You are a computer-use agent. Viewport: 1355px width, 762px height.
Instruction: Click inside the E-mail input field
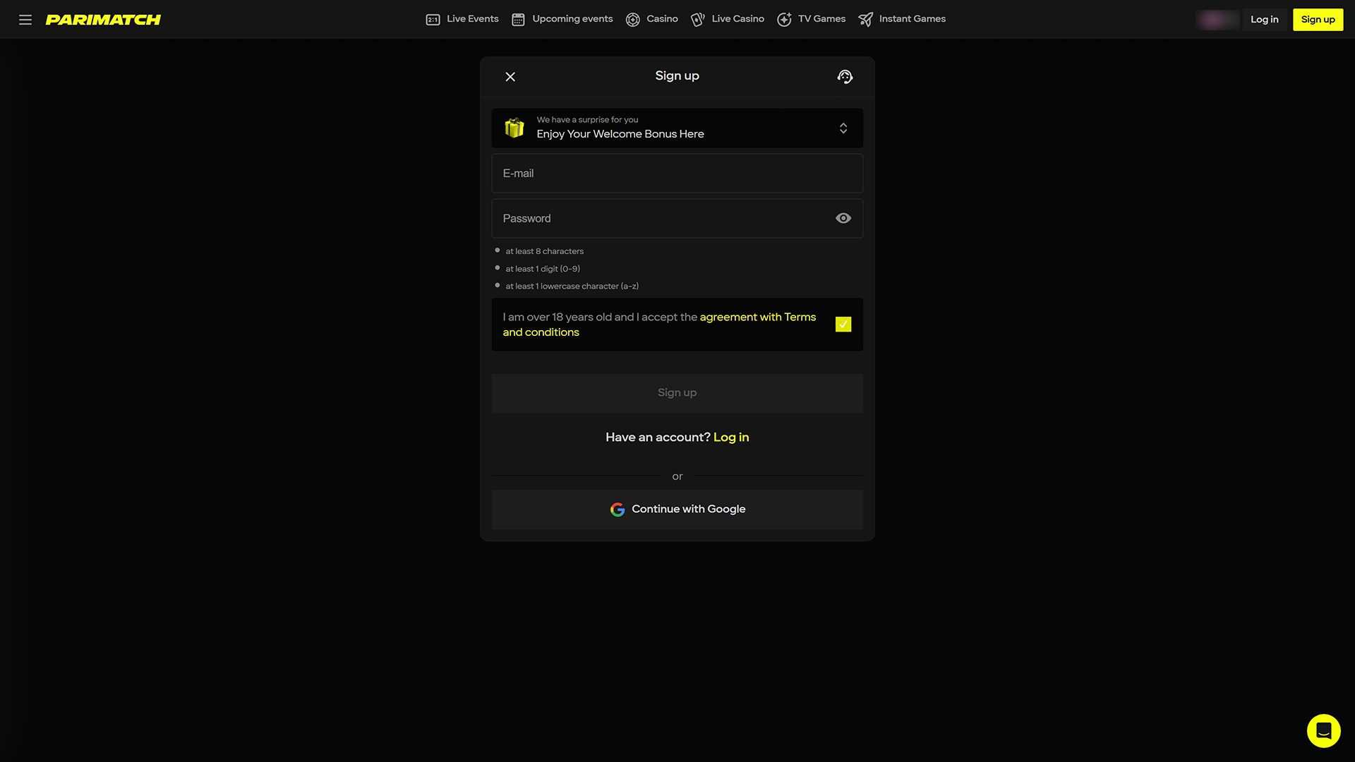(x=677, y=173)
